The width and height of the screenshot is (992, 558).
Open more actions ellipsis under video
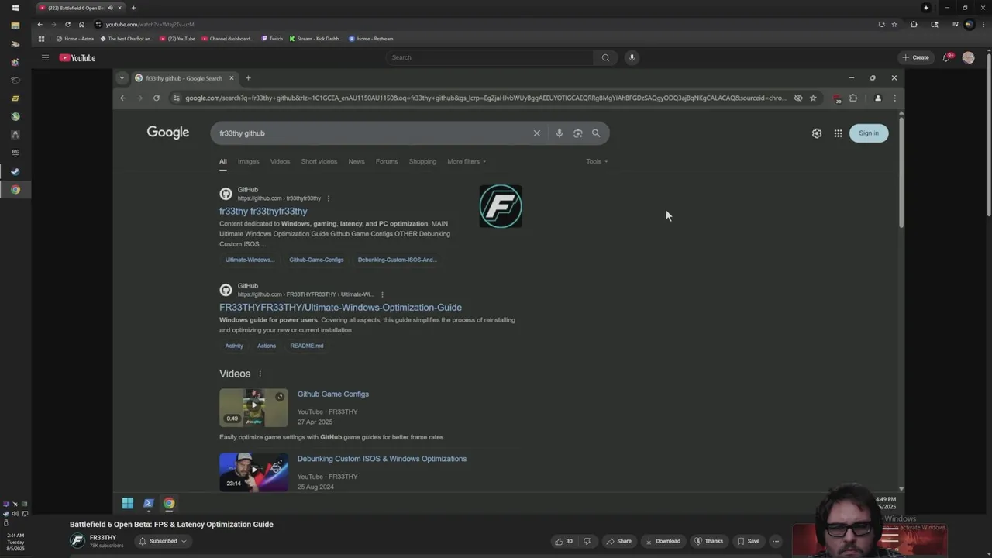[x=776, y=541]
